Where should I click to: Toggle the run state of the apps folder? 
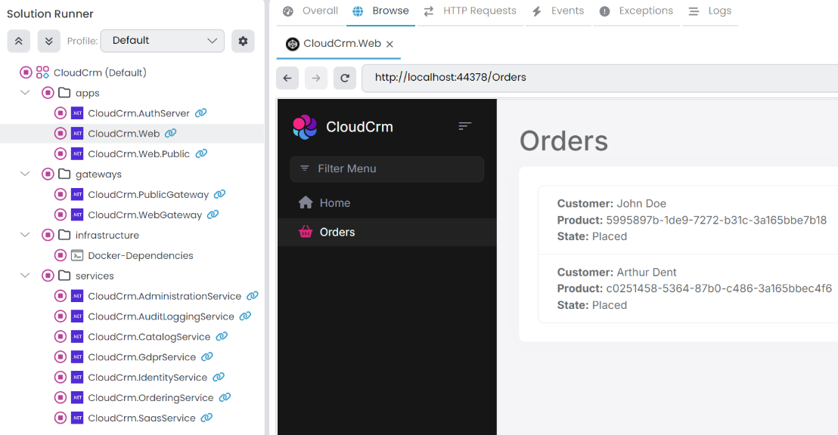tap(48, 92)
